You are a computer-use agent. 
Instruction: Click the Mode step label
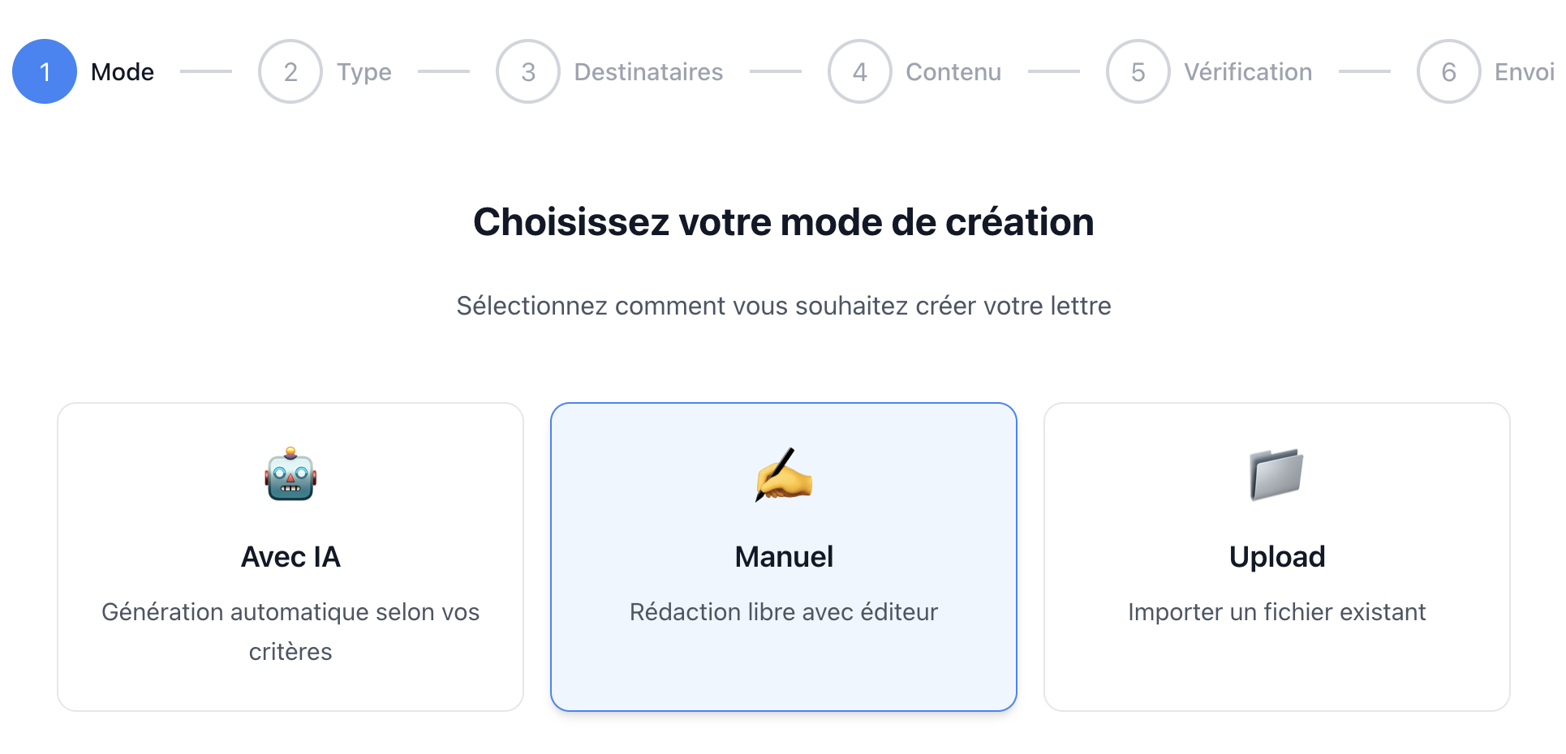tap(122, 71)
